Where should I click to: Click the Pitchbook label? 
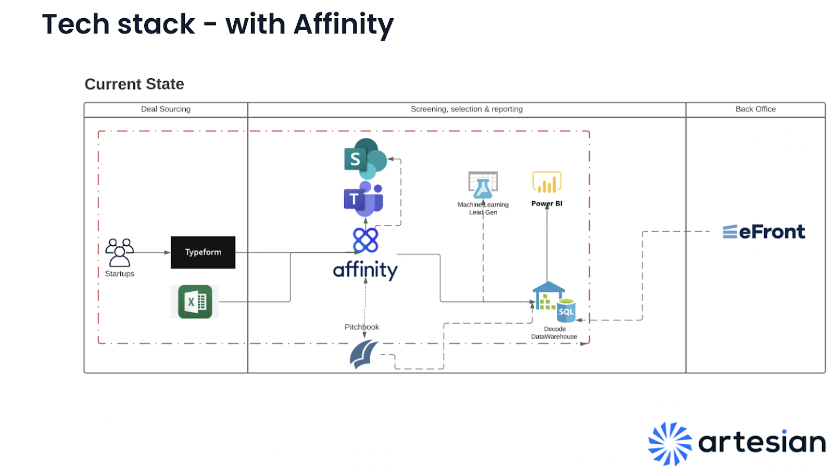click(362, 327)
